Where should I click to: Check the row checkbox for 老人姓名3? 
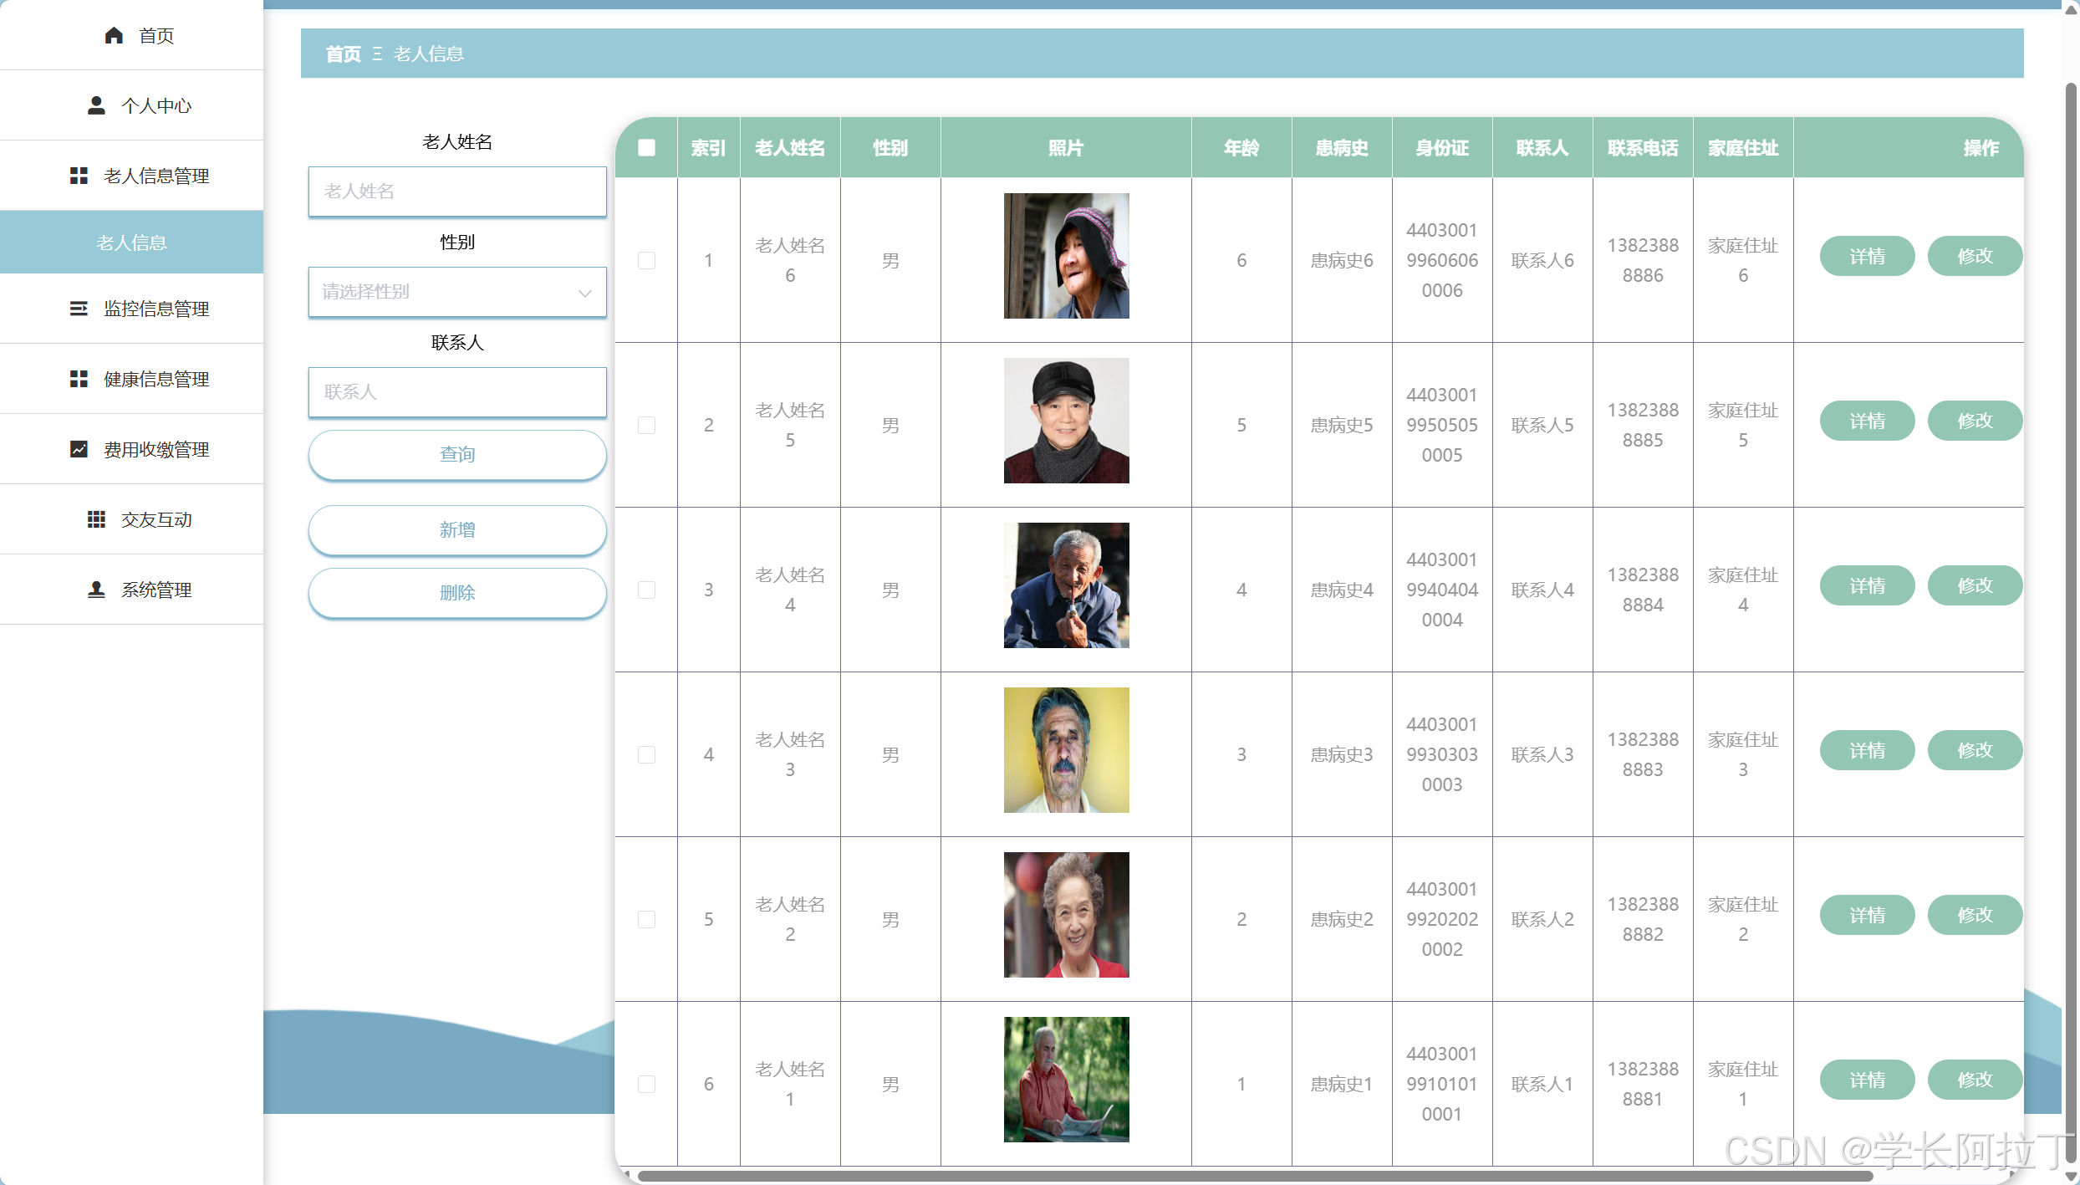click(646, 754)
